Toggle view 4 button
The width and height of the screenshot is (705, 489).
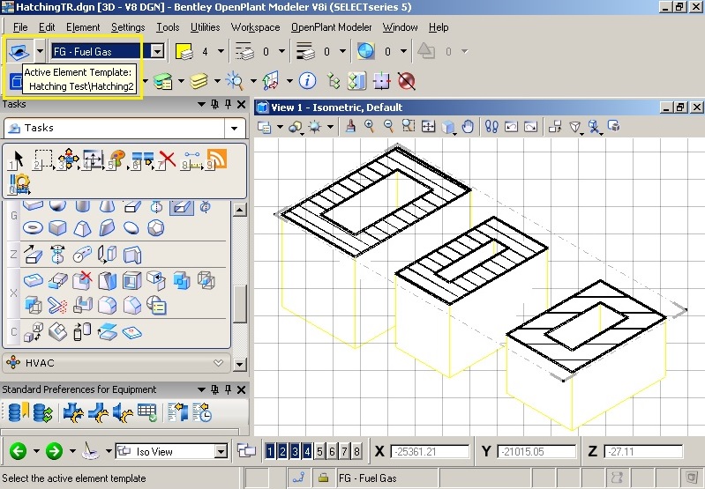(307, 451)
